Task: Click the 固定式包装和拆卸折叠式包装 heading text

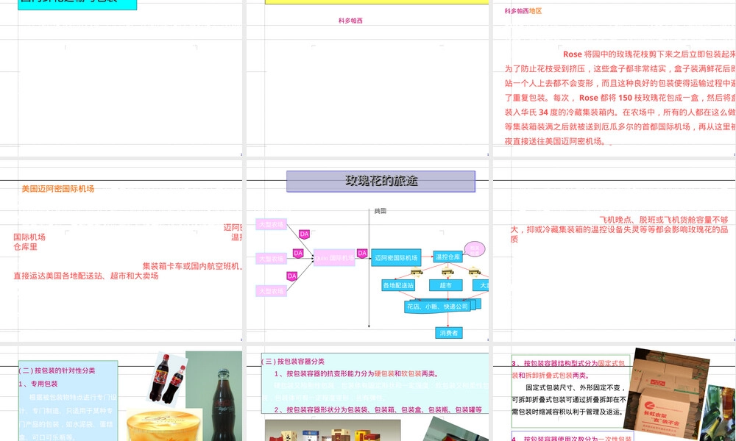Action: pyautogui.click(x=568, y=369)
